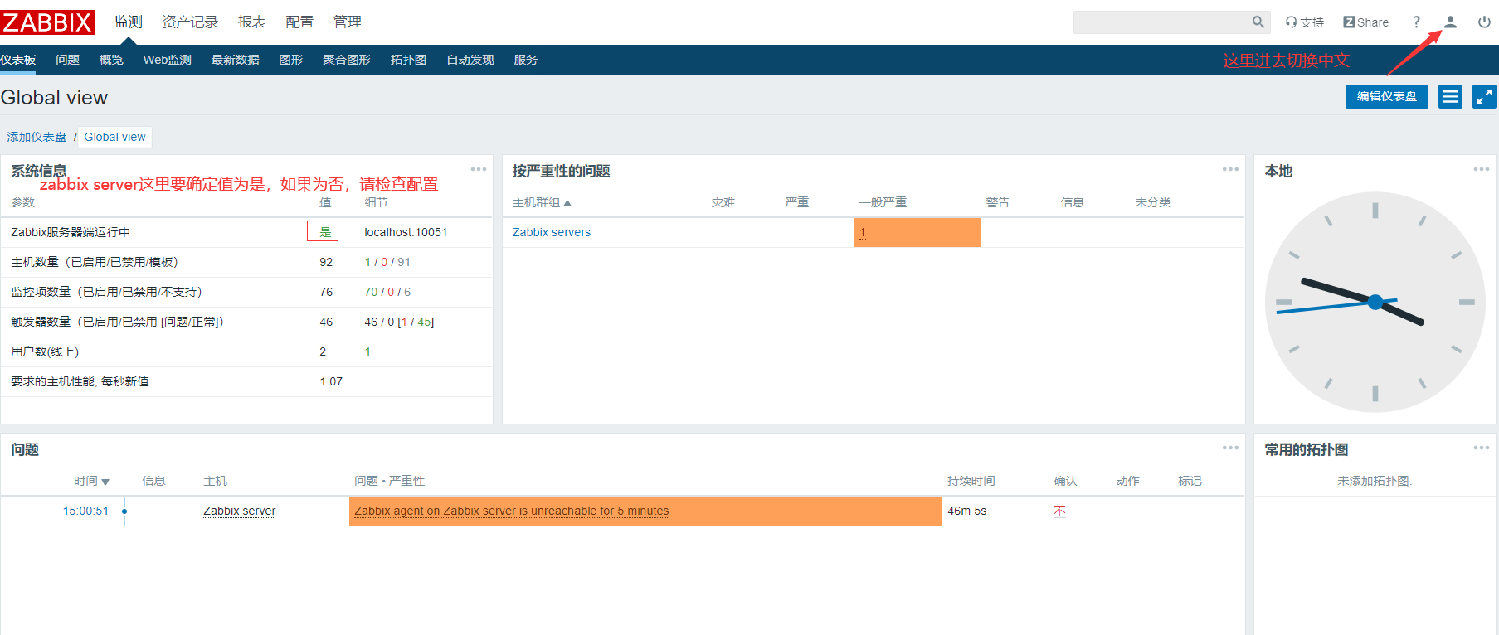Open the 拓扑图 submenu tab
Image resolution: width=1499 pixels, height=635 pixels.
tap(409, 60)
